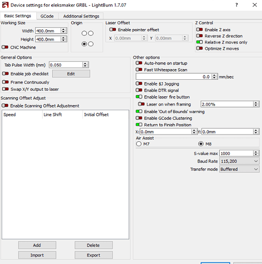Click the Speed column header
The height and width of the screenshot is (264, 262).
pos(22,115)
